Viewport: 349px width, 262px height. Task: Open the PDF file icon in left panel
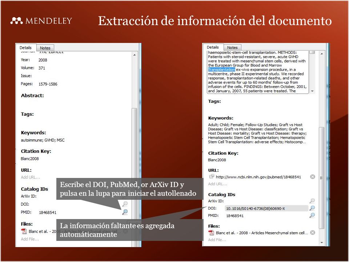[24, 231]
